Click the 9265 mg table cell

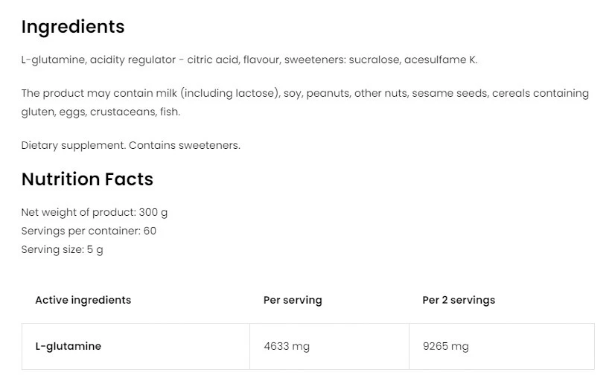(445, 346)
